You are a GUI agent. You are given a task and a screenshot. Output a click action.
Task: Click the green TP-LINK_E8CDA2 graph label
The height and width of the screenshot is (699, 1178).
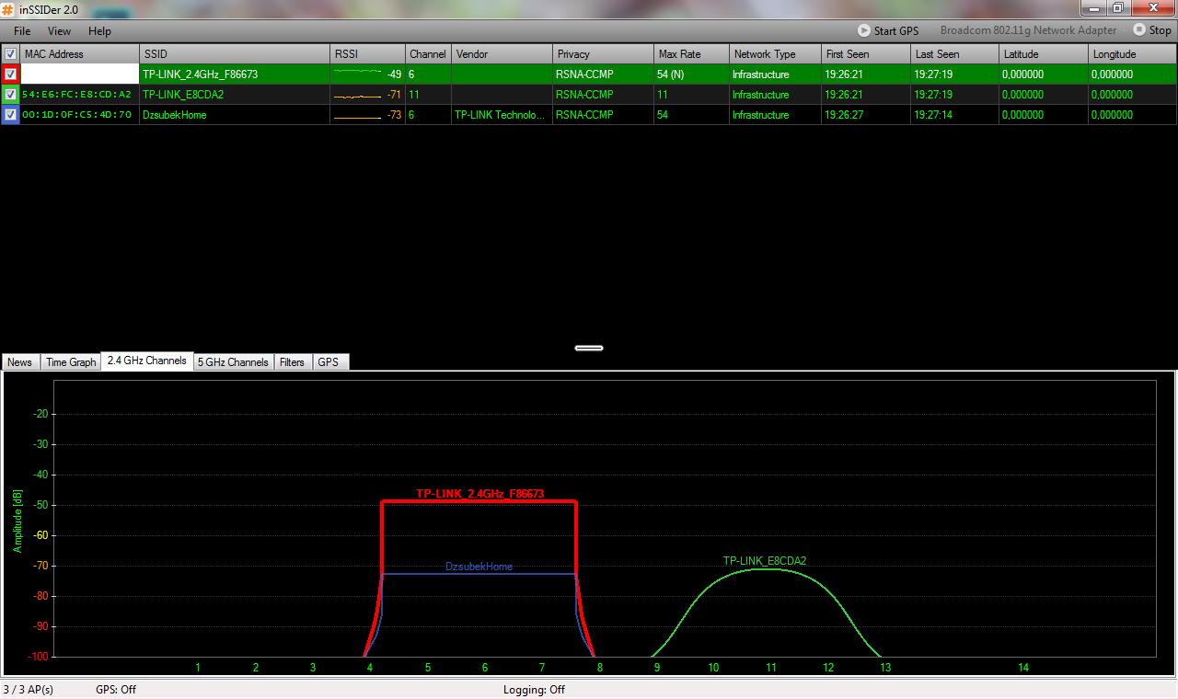point(765,561)
